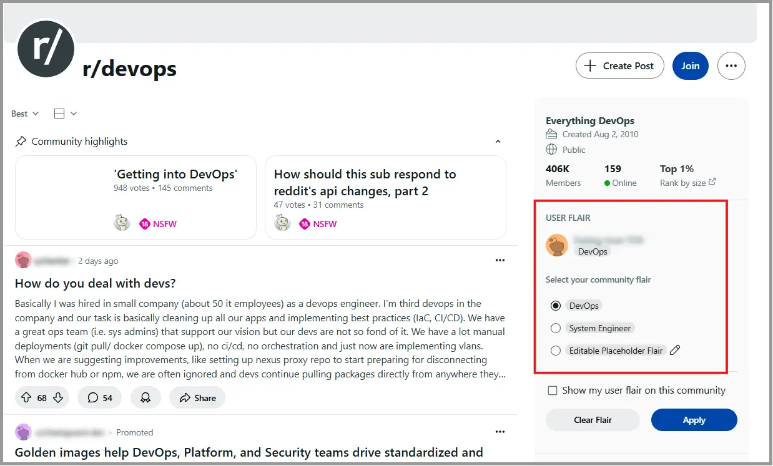Click the author avatar of the devs post

23,260
